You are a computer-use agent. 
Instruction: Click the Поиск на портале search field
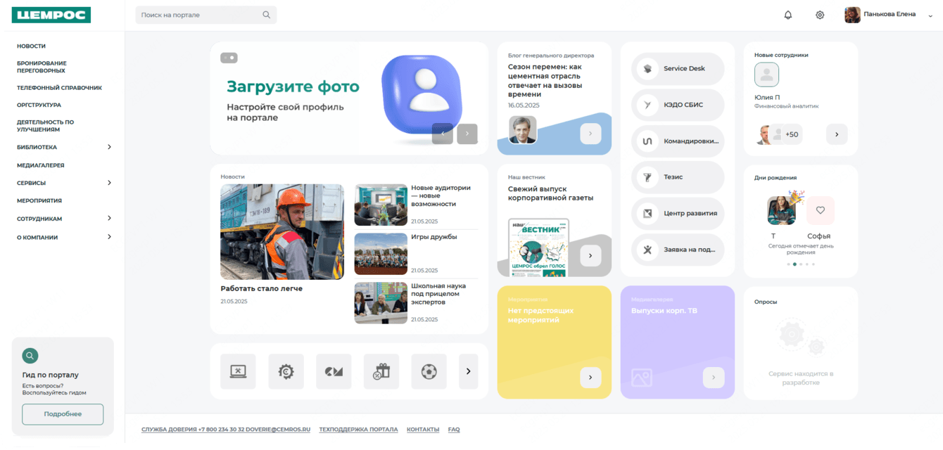(x=201, y=15)
